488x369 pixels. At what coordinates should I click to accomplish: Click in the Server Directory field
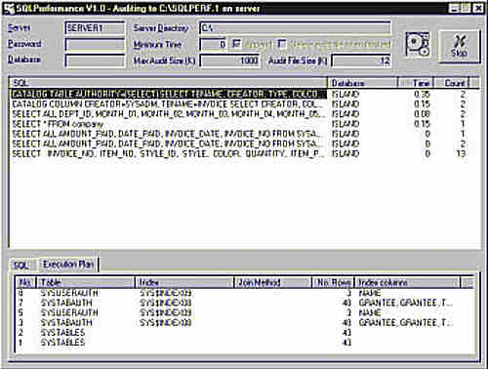point(295,28)
